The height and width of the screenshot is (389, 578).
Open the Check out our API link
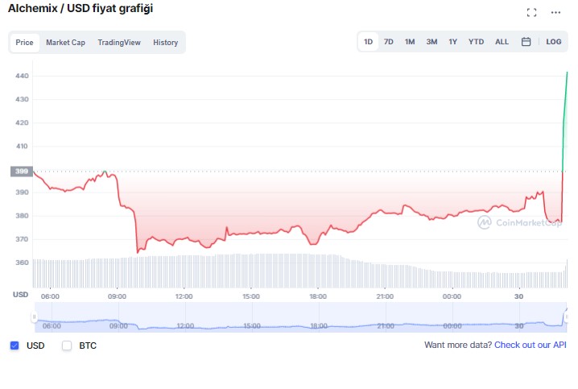pyautogui.click(x=530, y=345)
